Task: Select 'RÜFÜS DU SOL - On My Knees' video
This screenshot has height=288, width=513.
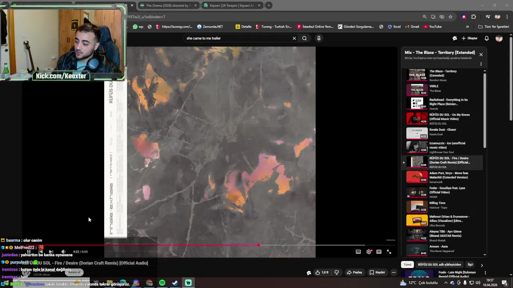Action: [x=444, y=118]
